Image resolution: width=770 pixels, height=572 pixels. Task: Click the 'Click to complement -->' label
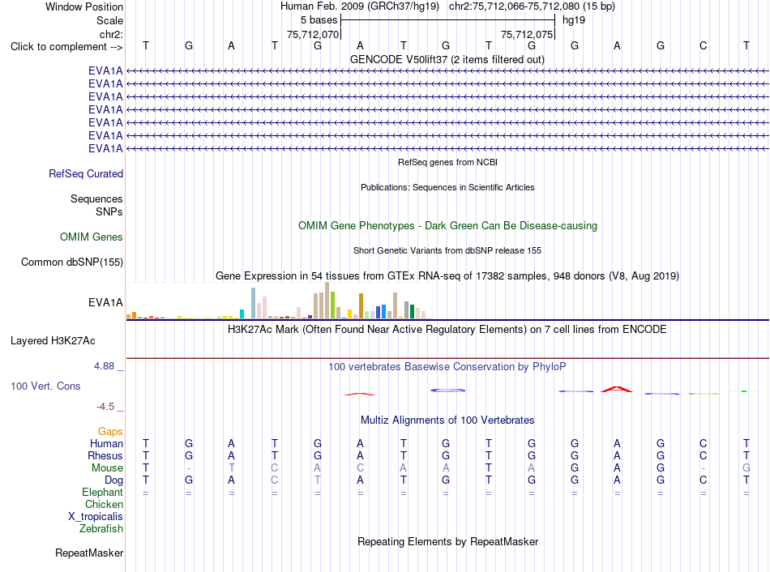pyautogui.click(x=66, y=47)
